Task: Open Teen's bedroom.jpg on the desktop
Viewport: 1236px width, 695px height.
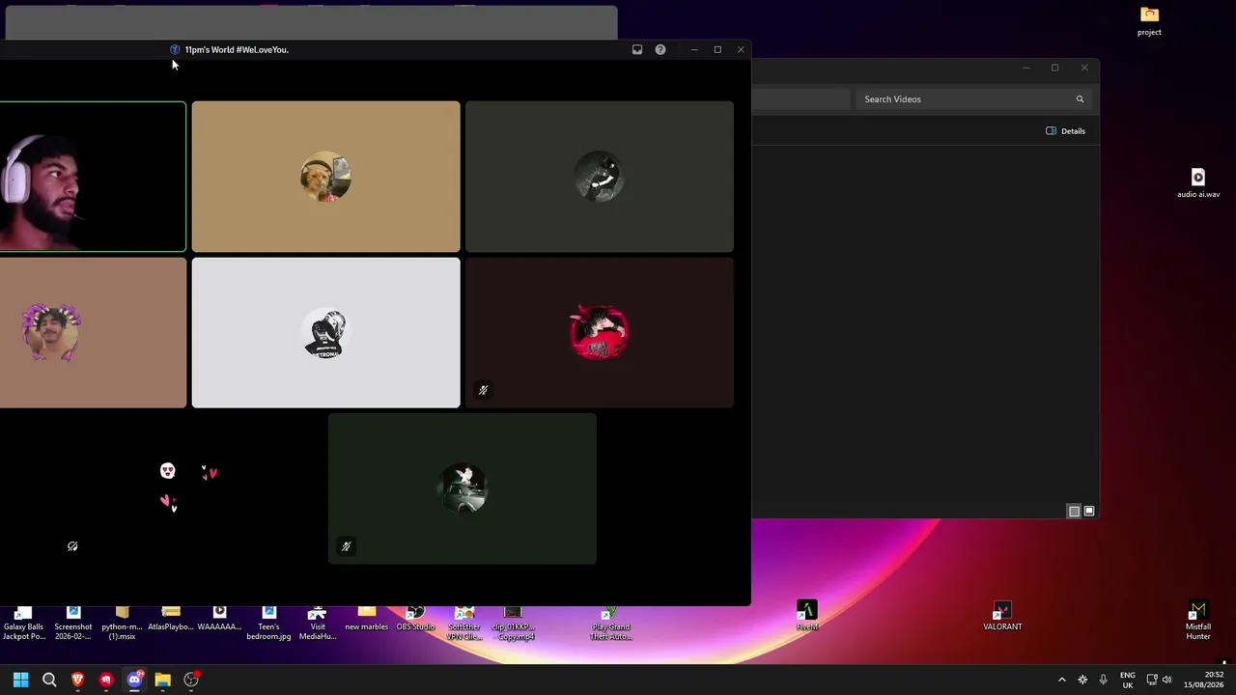Action: (x=268, y=624)
